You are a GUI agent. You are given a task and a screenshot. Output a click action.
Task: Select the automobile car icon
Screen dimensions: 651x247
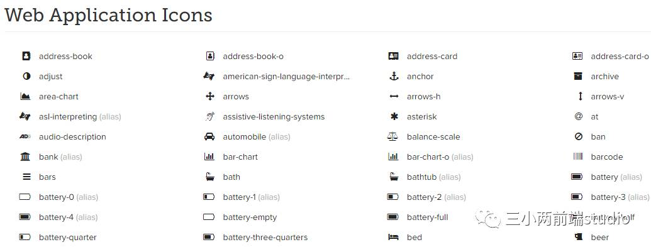209,136
